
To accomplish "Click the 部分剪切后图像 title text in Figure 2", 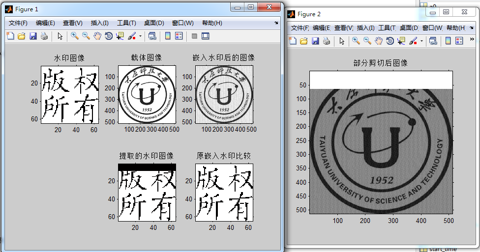I will tap(381, 63).
